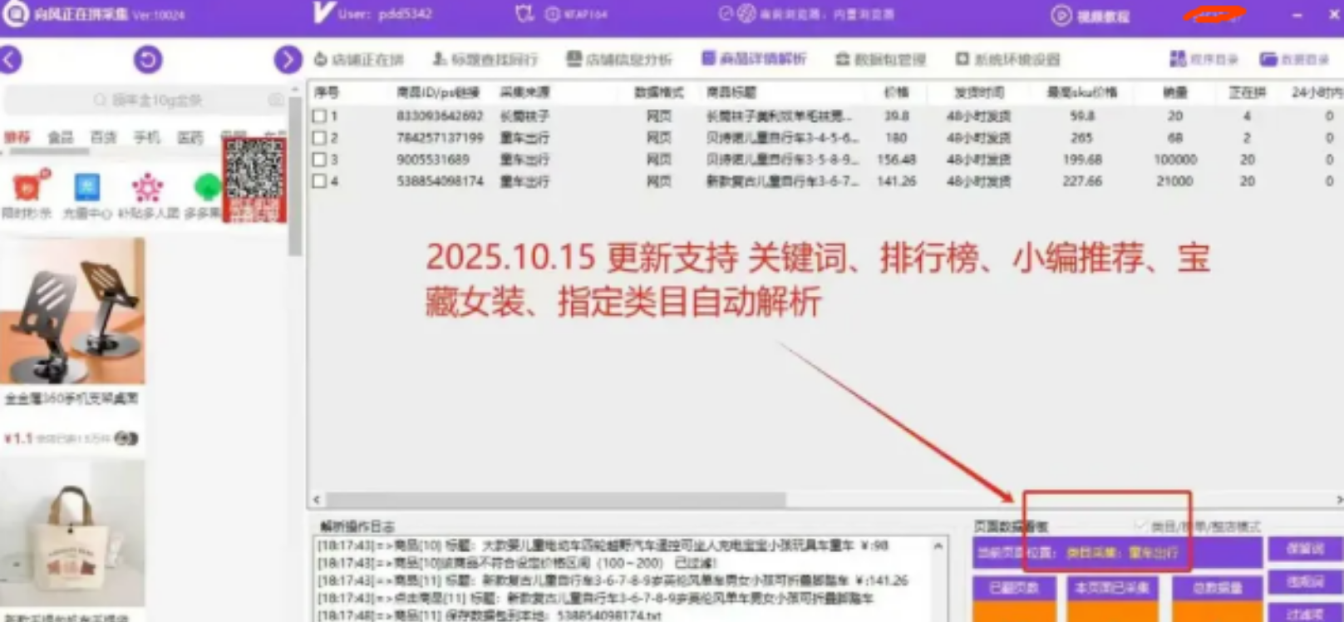Open the 数据目录 data folder icon
This screenshot has width=1344, height=622.
[1294, 60]
